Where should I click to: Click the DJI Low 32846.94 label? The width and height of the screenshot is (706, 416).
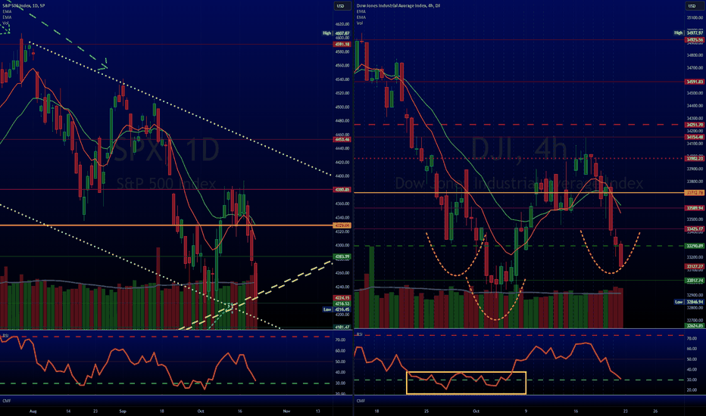(x=689, y=302)
